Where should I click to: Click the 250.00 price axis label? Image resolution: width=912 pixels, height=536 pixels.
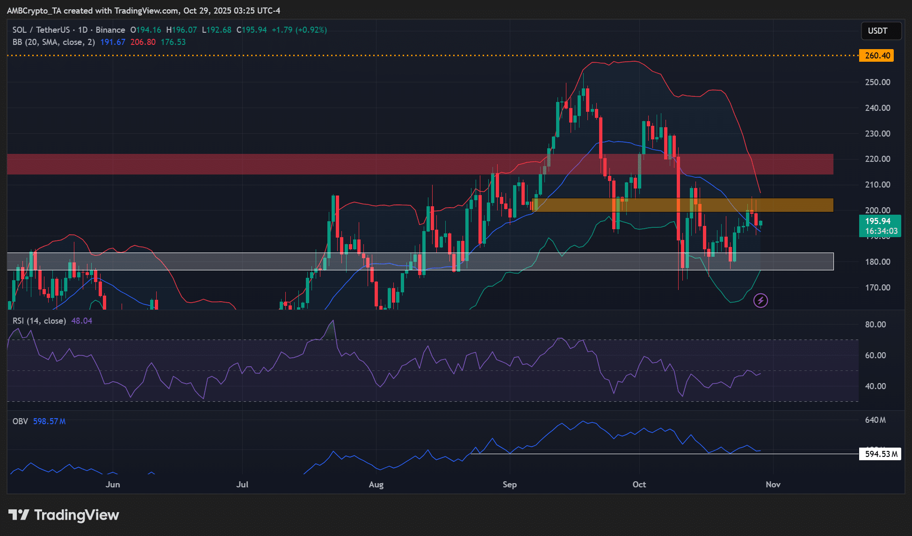[x=877, y=82]
